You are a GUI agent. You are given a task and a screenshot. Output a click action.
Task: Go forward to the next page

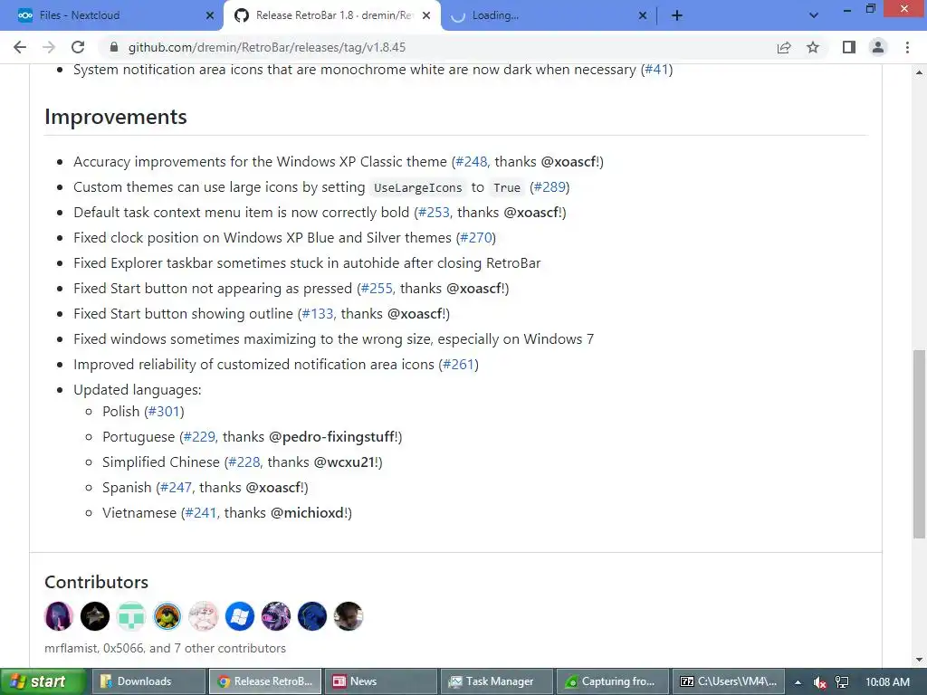point(49,47)
